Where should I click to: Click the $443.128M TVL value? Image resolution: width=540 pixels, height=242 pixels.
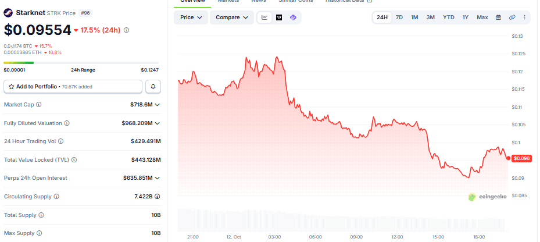(146, 160)
